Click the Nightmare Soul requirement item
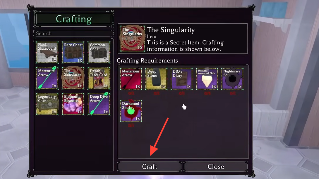Image resolution: width=319 pixels, height=179 pixels. coord(232,79)
